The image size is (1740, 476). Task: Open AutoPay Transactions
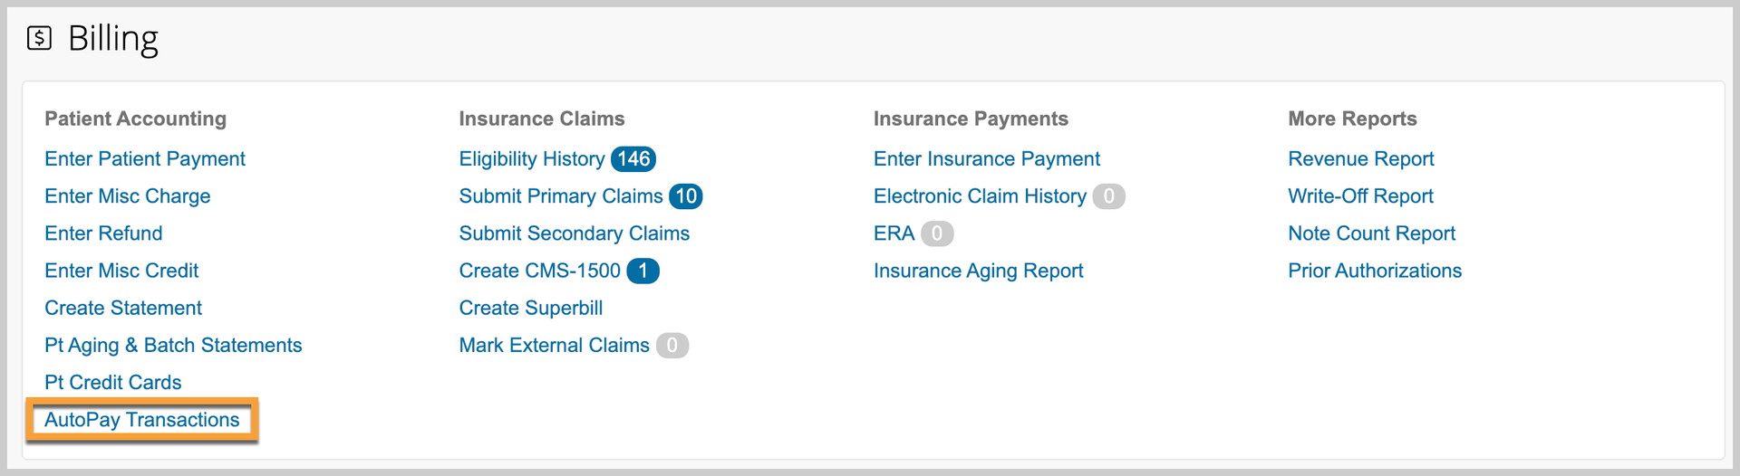pyautogui.click(x=142, y=420)
